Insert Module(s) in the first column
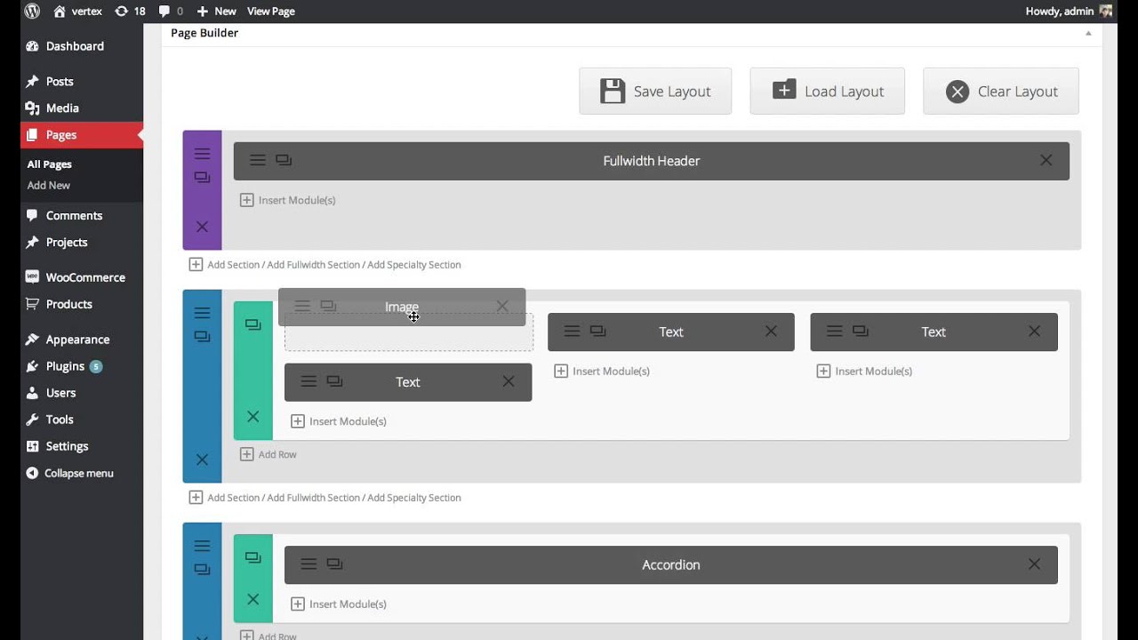Screen dimensions: 1138x640 [339, 421]
